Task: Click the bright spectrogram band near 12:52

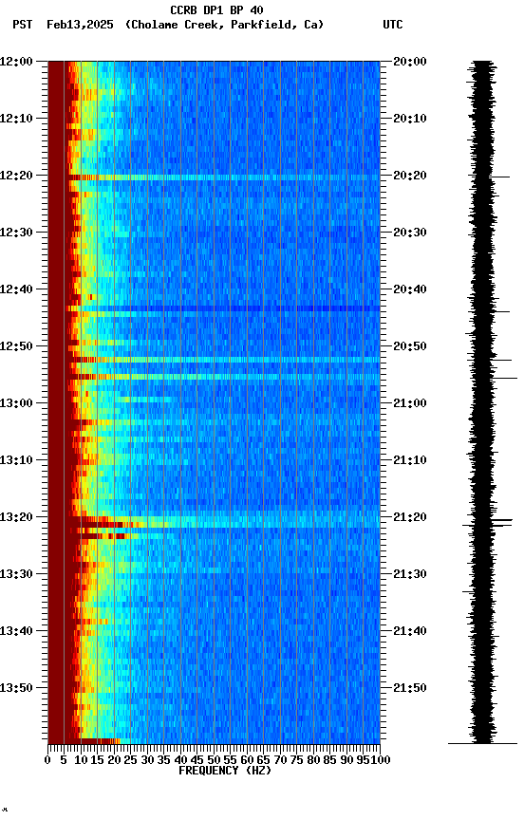Action: pos(223,360)
